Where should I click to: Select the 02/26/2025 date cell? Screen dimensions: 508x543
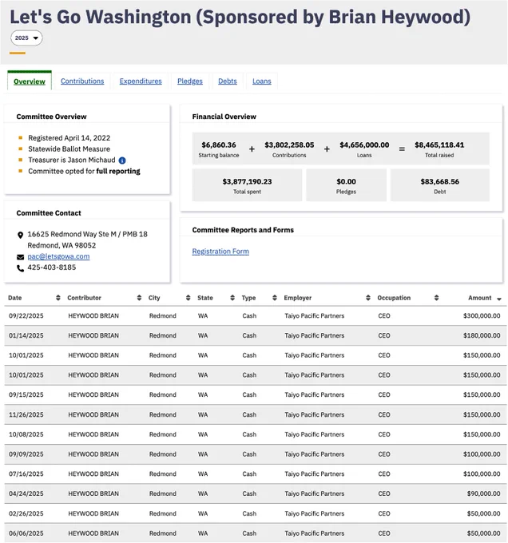point(26,513)
